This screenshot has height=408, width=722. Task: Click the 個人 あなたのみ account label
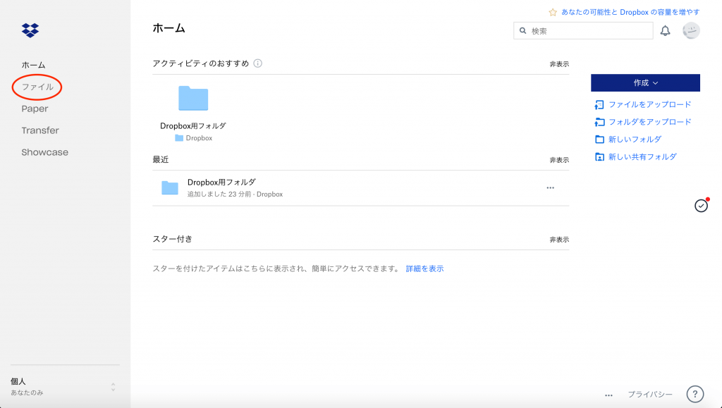(x=27, y=387)
